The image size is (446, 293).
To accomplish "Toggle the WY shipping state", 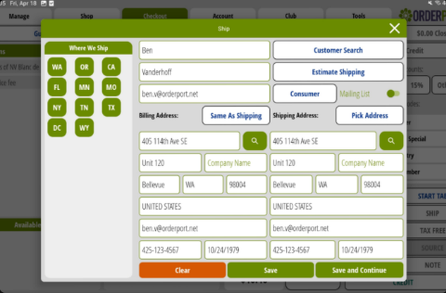I will (84, 128).
